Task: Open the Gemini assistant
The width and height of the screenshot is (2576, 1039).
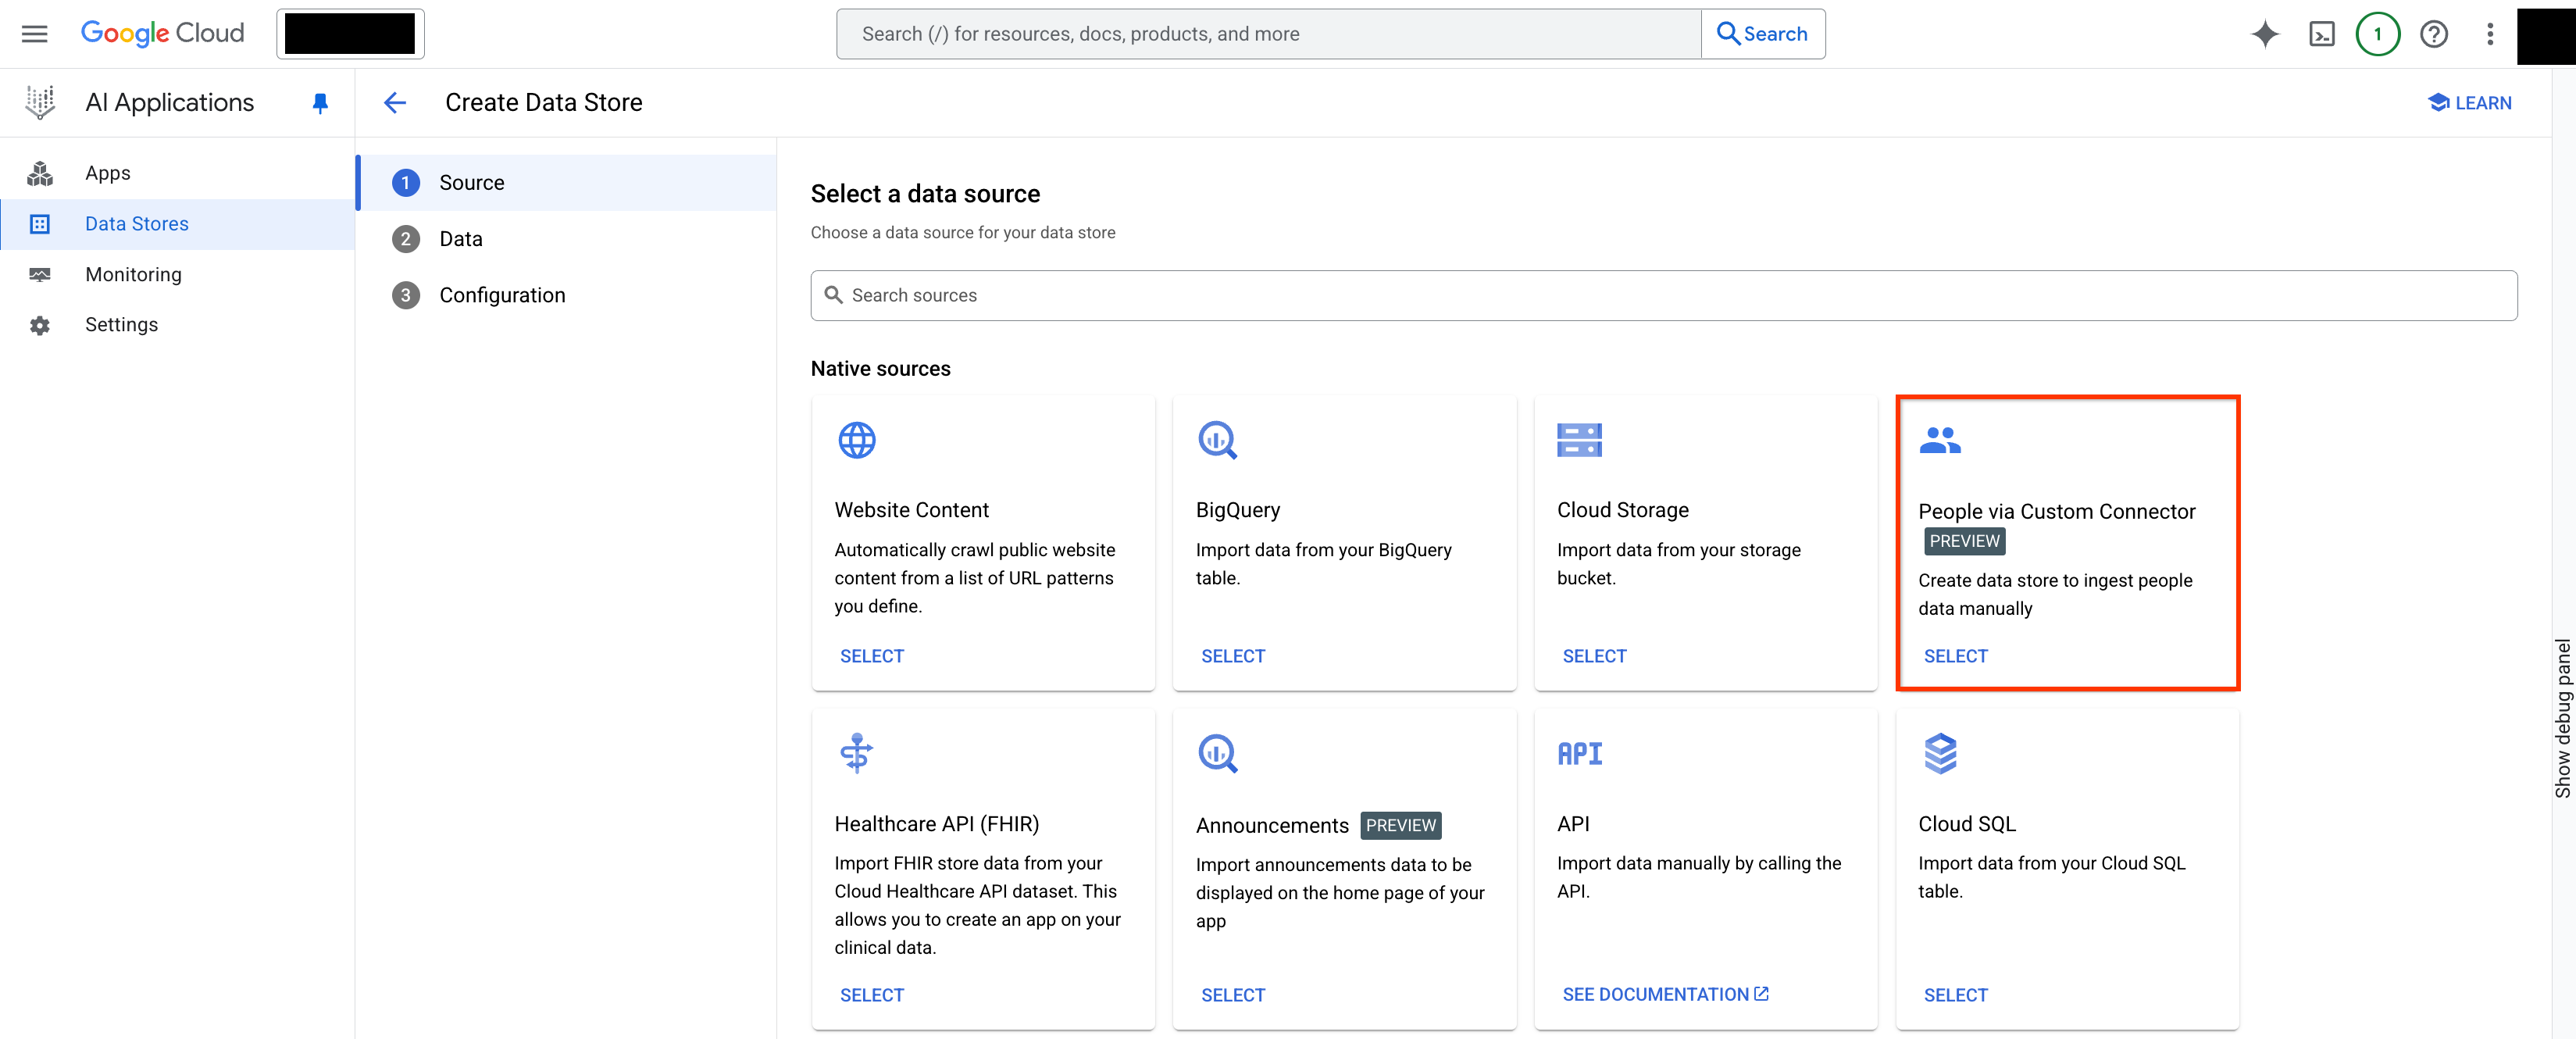Action: [2265, 33]
